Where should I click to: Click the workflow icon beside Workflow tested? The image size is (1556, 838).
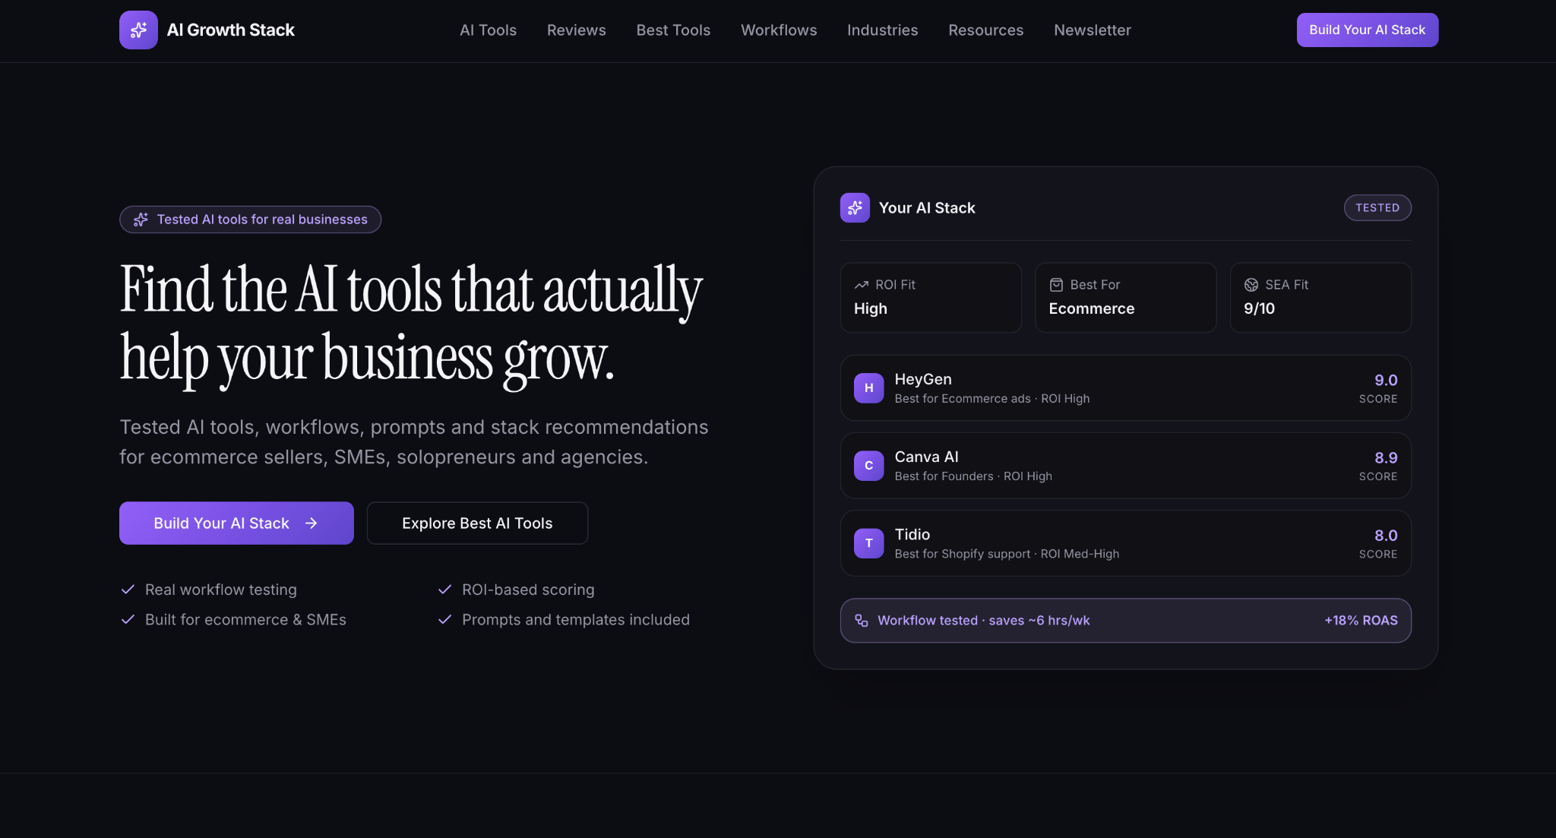(861, 621)
